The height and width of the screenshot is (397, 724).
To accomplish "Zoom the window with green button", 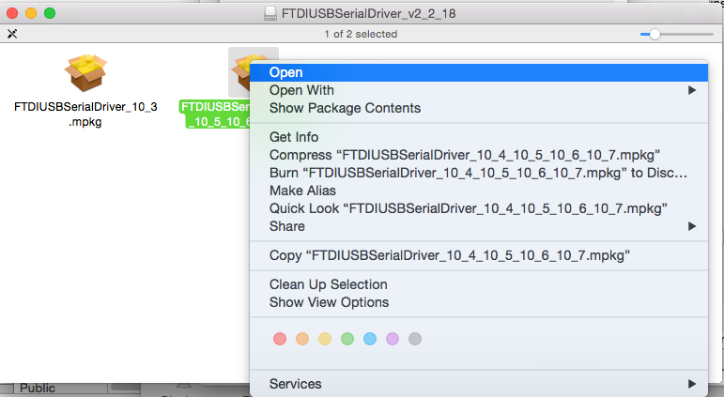I will pos(50,13).
